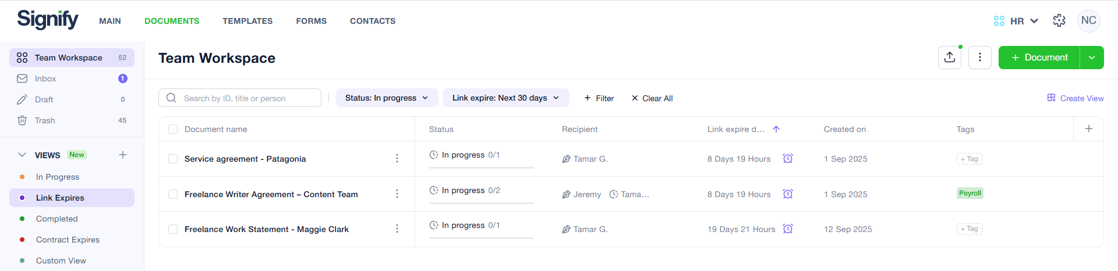This screenshot has width=1118, height=271.
Task: Click alarm icon for Maggie Clark statement
Action: point(788,229)
